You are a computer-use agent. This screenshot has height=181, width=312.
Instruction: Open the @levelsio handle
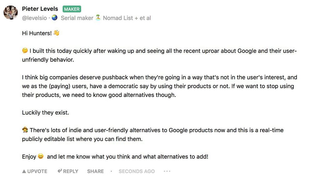34,18
